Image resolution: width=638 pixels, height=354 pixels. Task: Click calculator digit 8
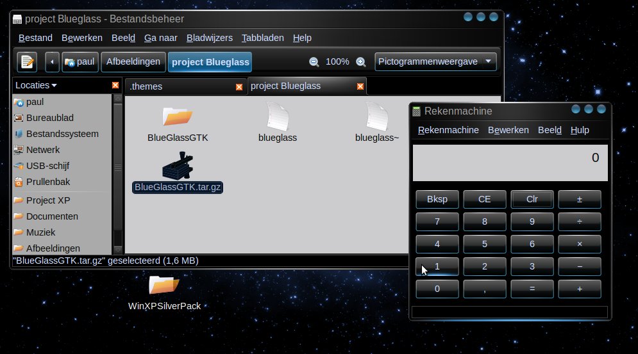click(484, 221)
